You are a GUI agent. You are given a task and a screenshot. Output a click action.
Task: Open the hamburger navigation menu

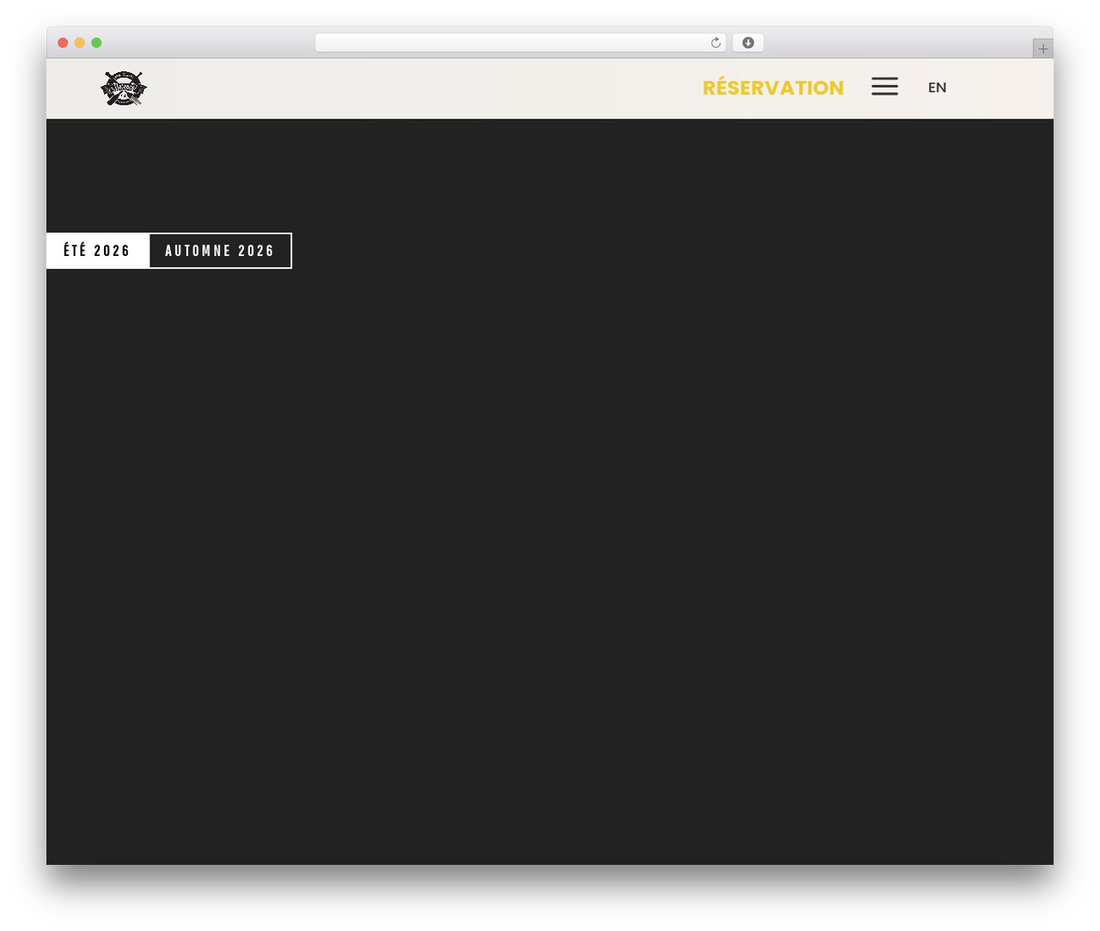tap(884, 86)
